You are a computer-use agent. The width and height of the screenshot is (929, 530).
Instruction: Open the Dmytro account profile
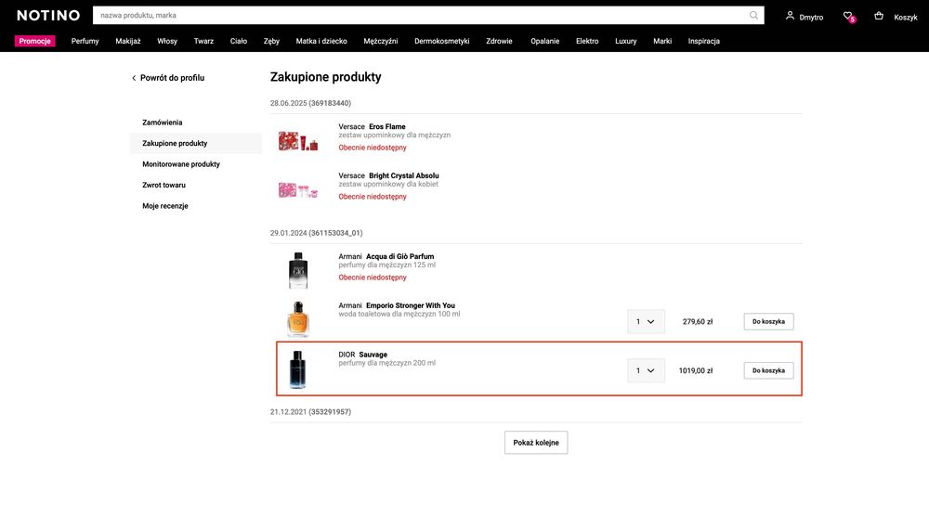804,17
